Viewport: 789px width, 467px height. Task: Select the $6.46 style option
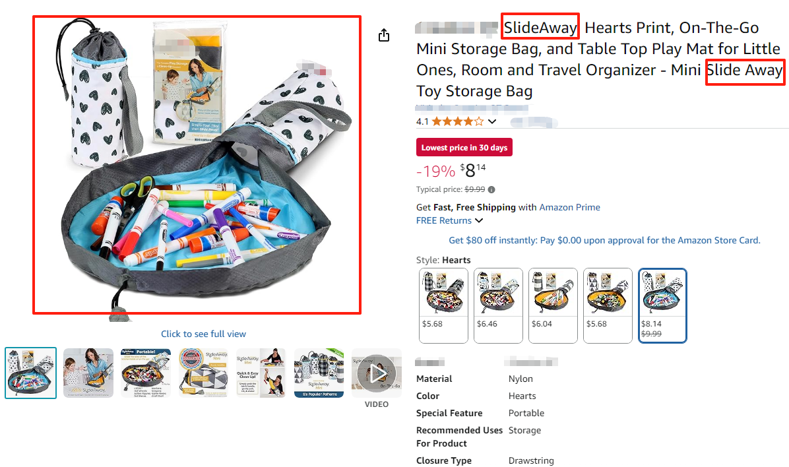coord(498,305)
